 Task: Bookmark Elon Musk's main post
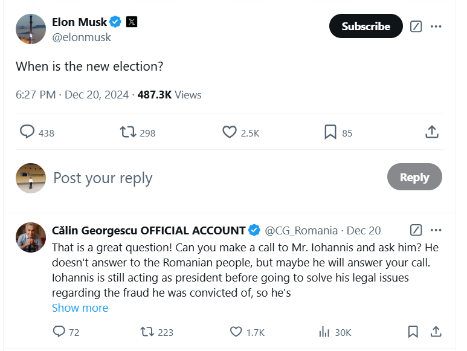330,132
